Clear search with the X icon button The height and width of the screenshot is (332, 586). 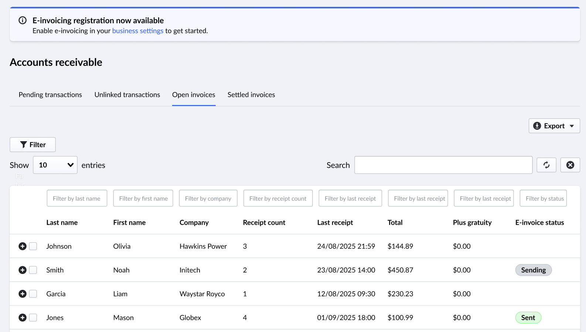(x=570, y=165)
